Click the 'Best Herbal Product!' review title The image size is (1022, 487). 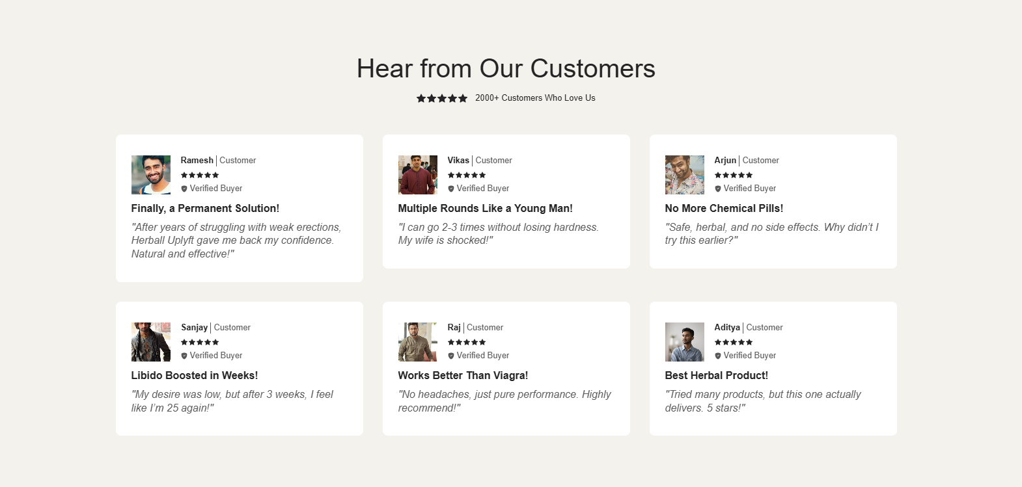pos(716,375)
